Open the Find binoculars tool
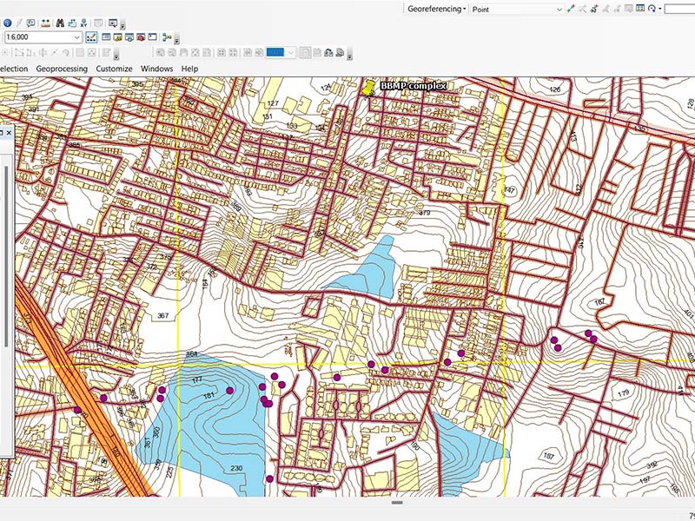Image resolution: width=695 pixels, height=521 pixels. pos(62,23)
